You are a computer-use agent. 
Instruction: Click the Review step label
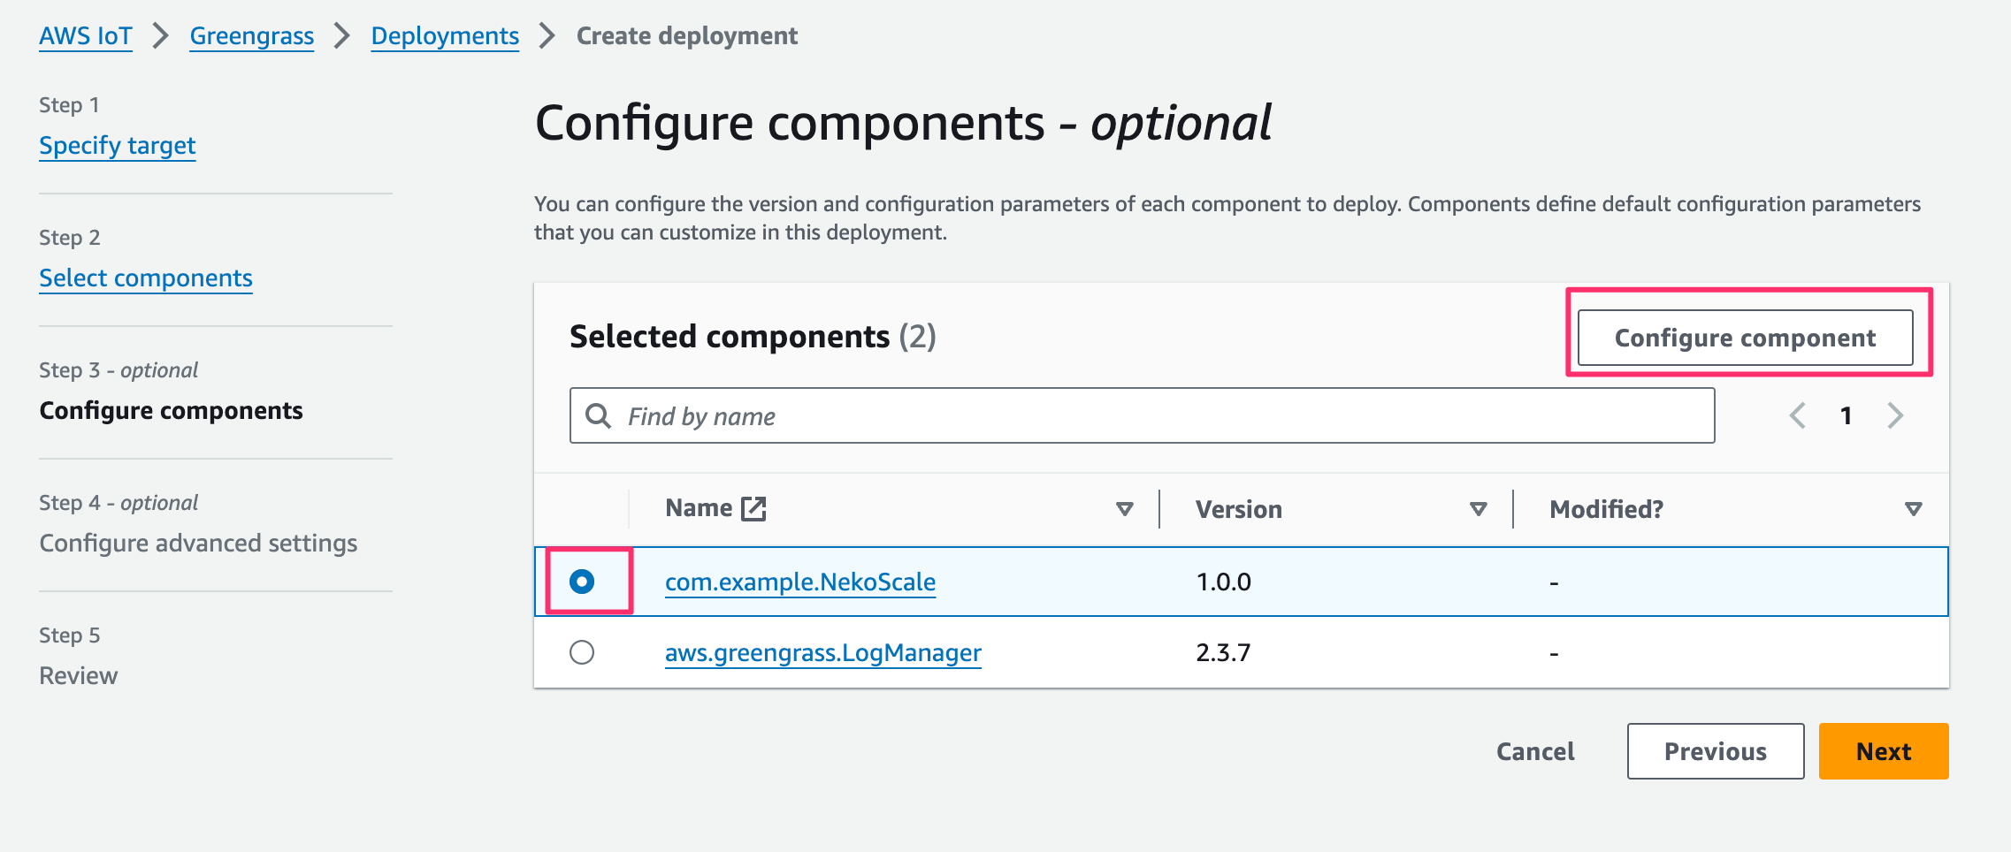(79, 676)
